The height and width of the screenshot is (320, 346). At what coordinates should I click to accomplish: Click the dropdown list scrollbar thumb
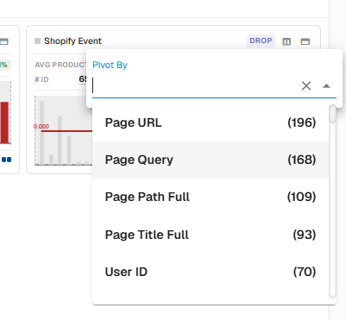click(333, 114)
